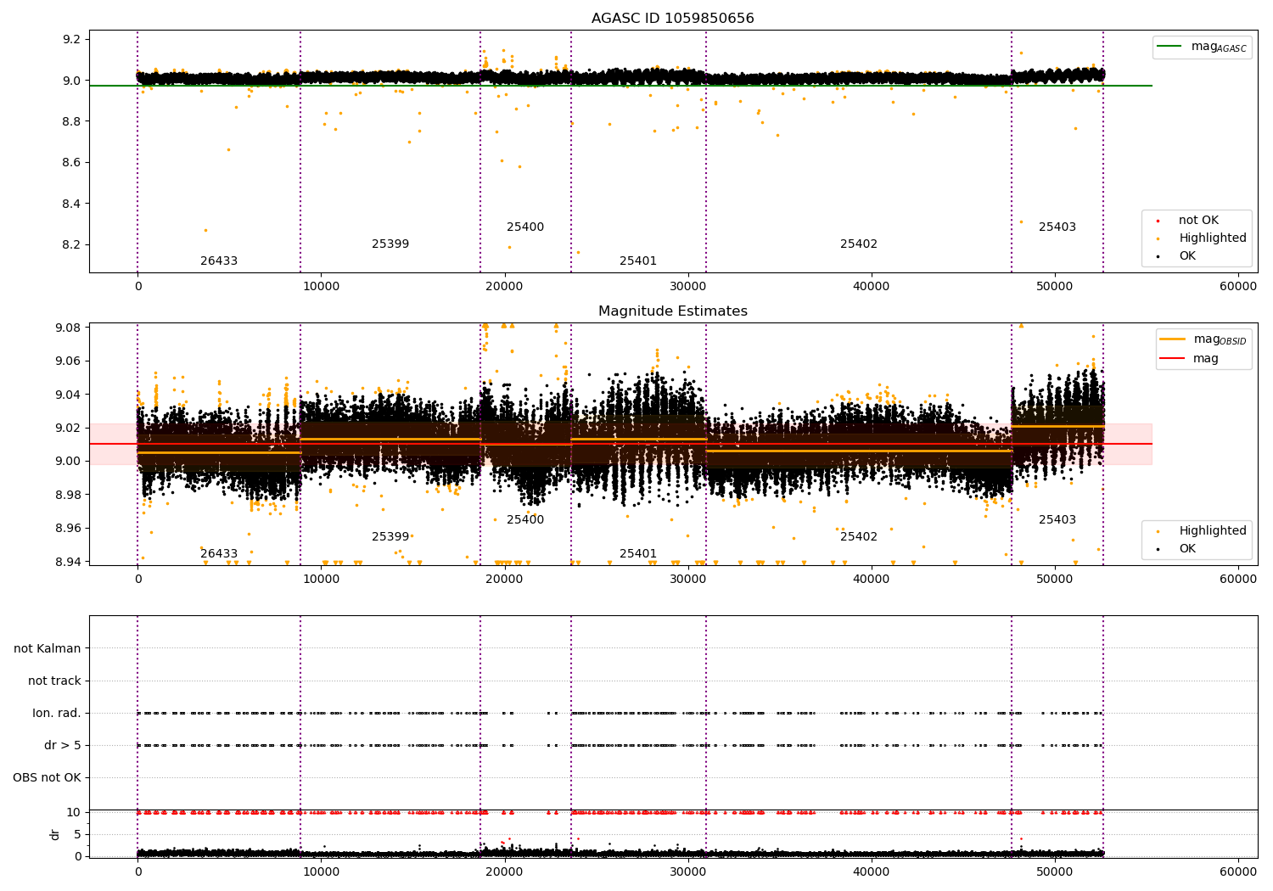Click the 'dr' y-axis label
This screenshot has height=891, width=1273.
(x=55, y=834)
